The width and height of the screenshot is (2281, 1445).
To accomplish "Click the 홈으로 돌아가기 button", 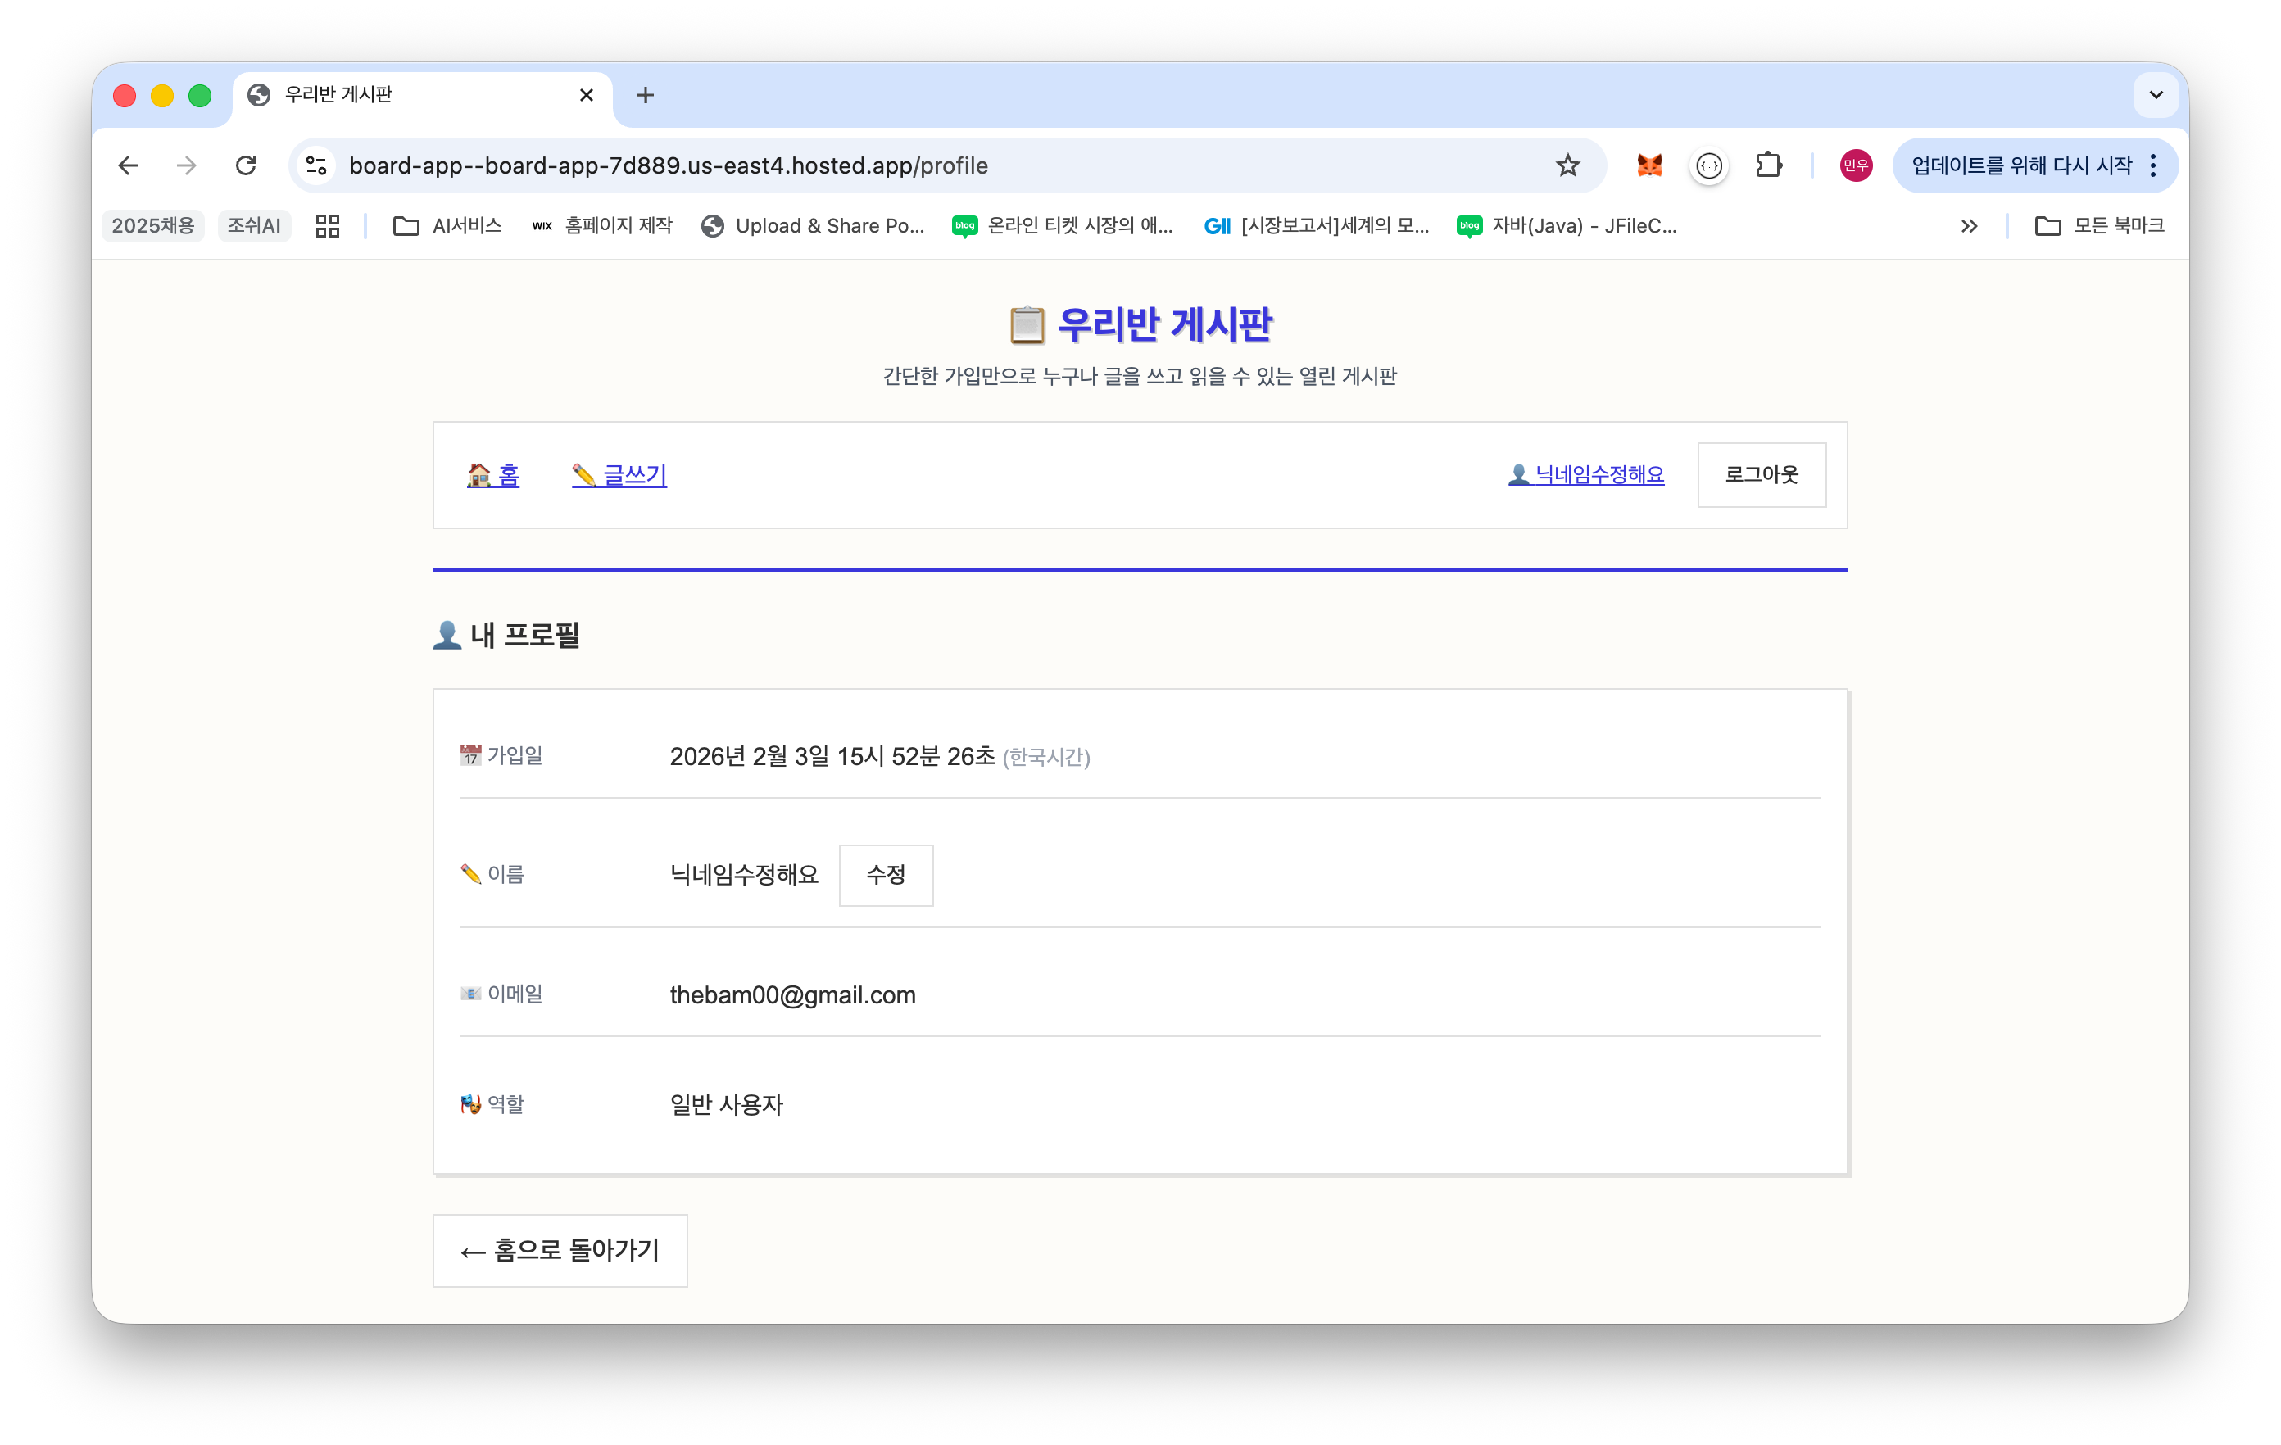I will [560, 1250].
